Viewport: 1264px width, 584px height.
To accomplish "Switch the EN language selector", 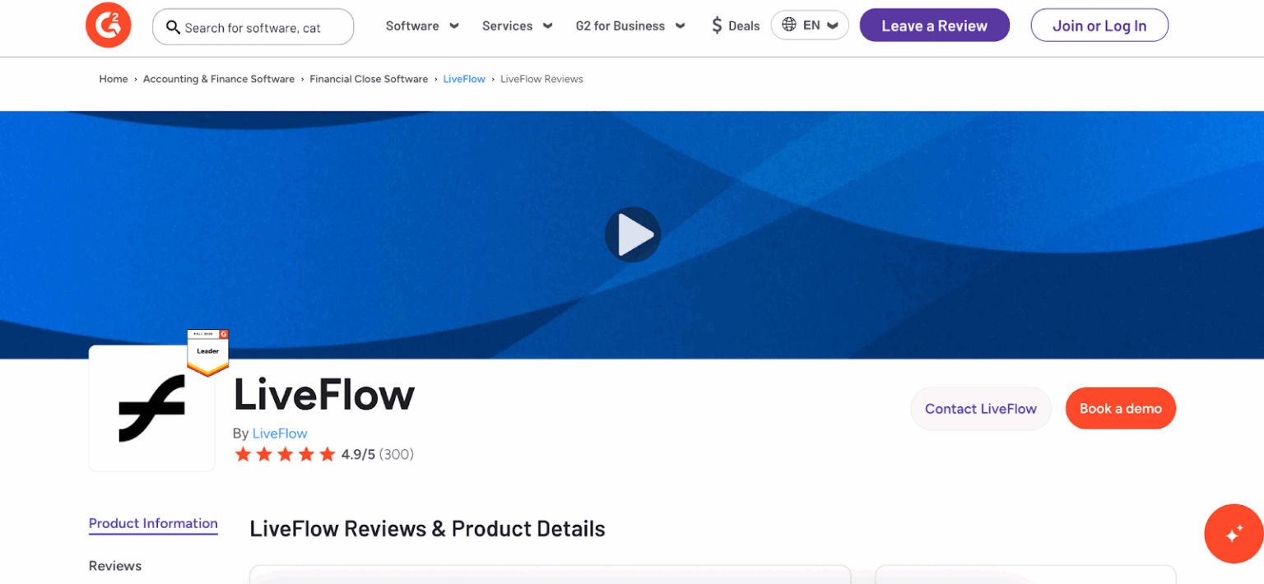I will click(810, 25).
